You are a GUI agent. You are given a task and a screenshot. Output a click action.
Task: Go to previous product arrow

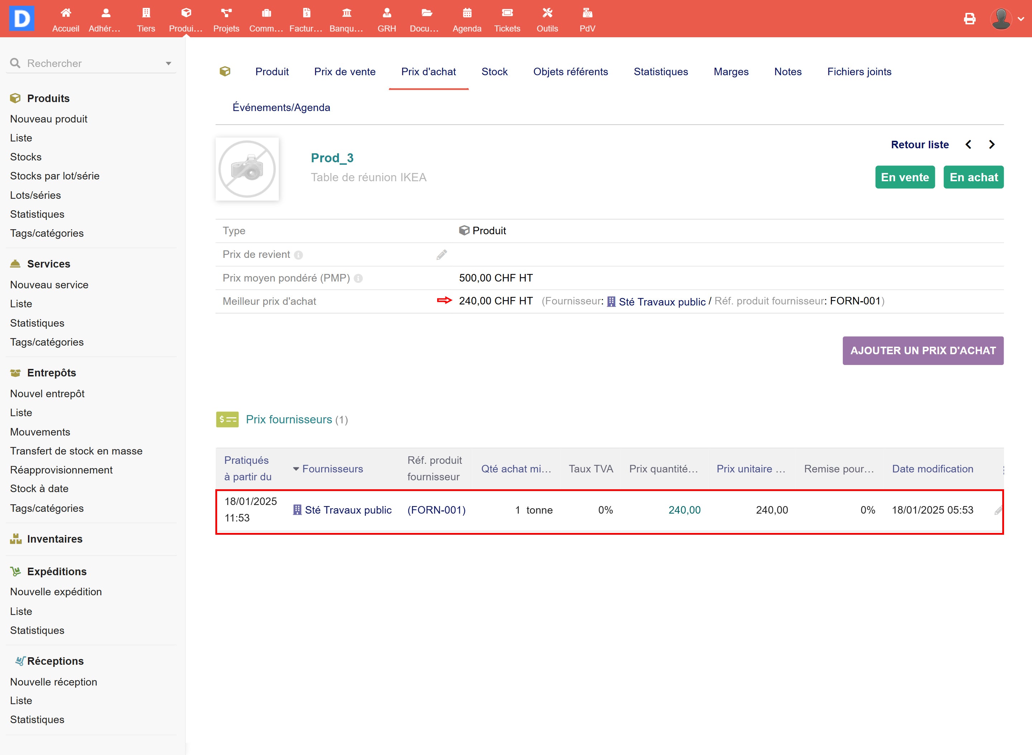point(969,145)
